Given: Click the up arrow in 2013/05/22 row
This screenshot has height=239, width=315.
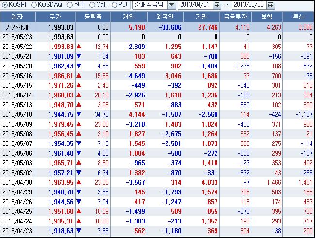Looking at the screenshot, I should [79, 47].
